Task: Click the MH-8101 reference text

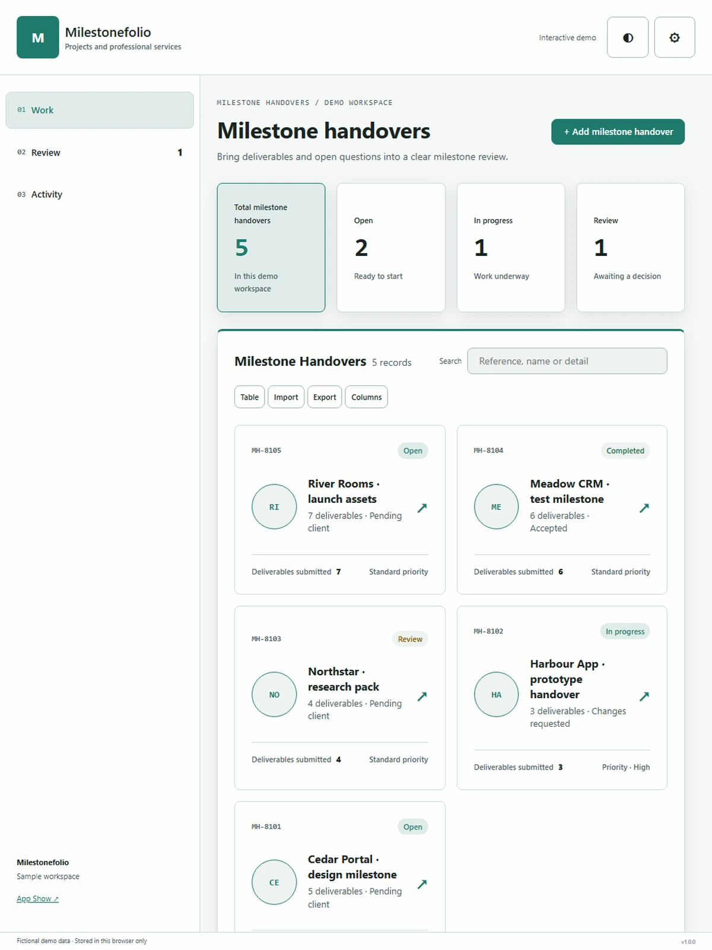Action: 266,826
